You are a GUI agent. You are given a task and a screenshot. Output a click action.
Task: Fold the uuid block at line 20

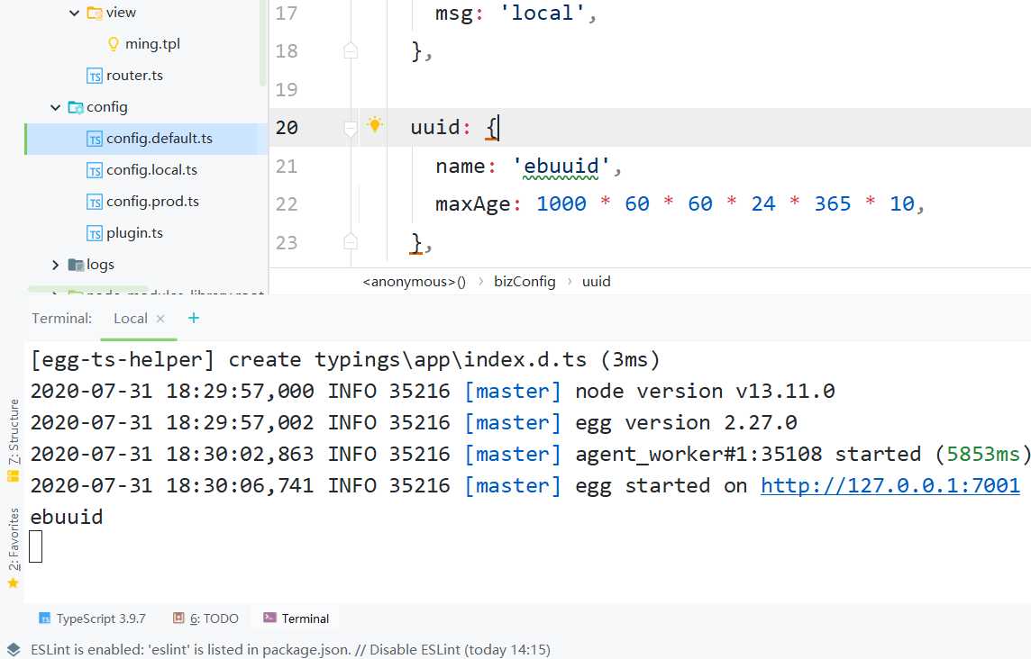tap(351, 129)
